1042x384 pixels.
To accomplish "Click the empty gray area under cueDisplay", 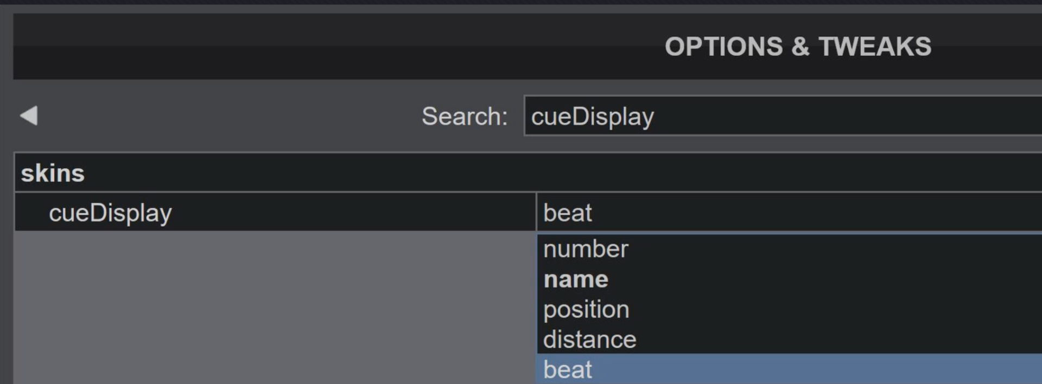I will pyautogui.click(x=275, y=308).
